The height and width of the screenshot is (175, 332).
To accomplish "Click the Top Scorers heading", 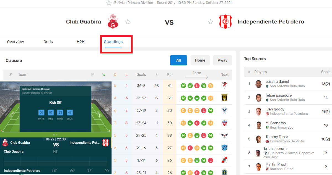I will point(255,59).
